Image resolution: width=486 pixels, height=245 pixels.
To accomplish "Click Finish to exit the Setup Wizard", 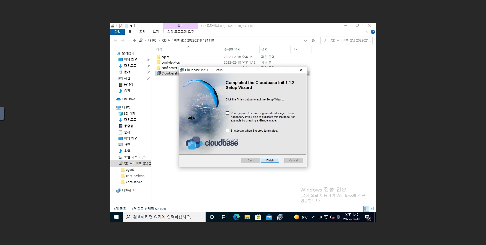I will click(270, 160).
